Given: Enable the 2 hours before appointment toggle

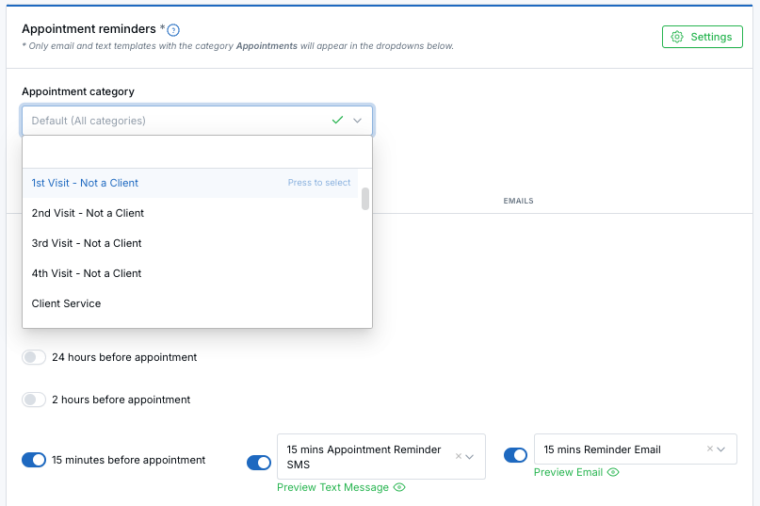Looking at the screenshot, I should [x=34, y=400].
